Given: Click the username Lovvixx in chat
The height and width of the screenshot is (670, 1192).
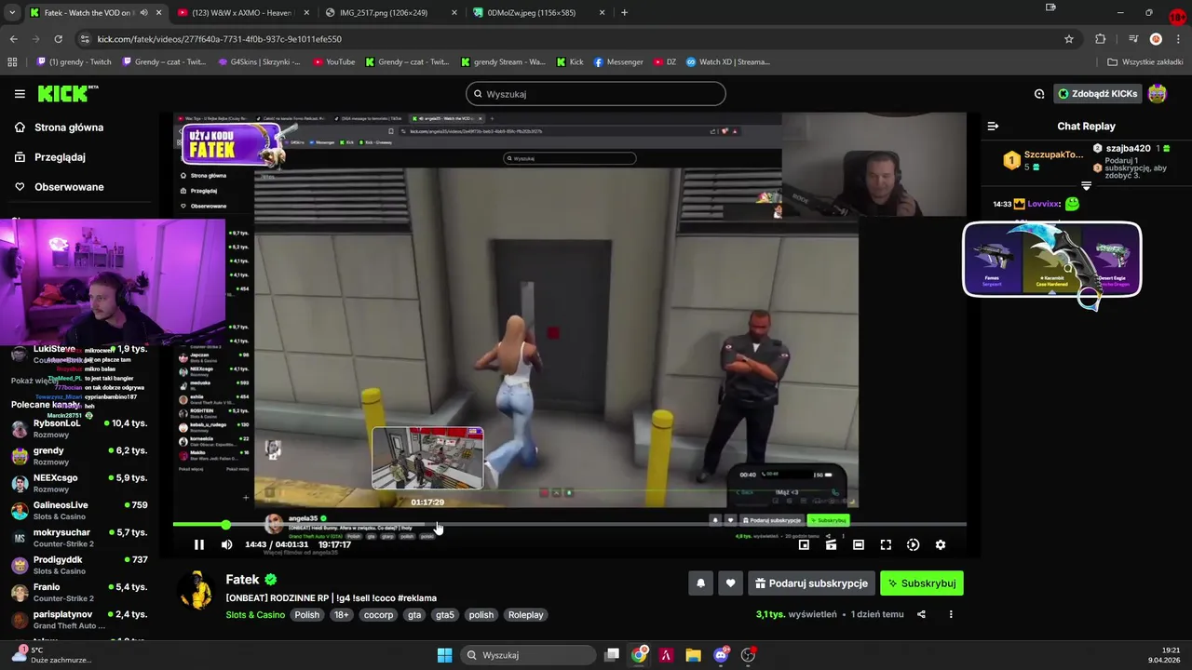Looking at the screenshot, I should click(1044, 204).
